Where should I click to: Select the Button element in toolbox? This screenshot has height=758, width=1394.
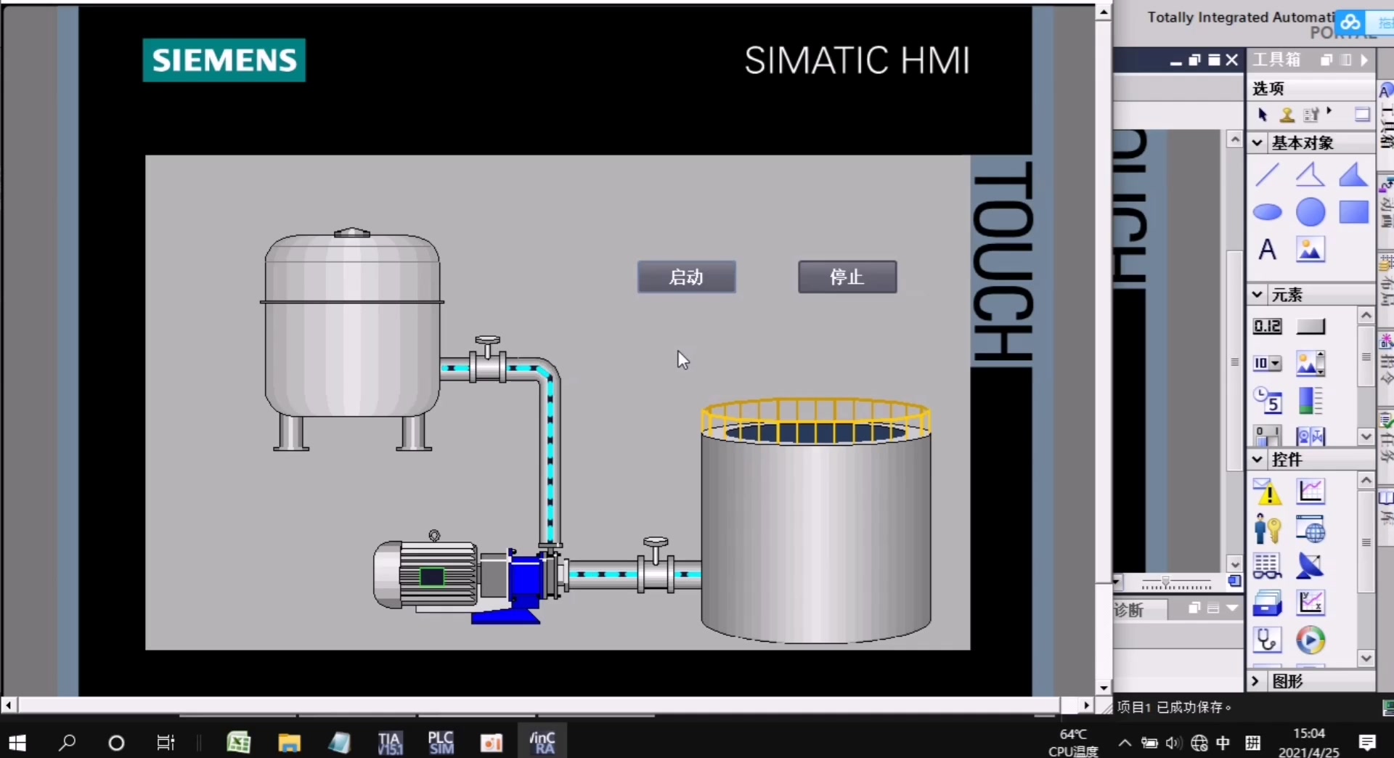tap(1311, 326)
